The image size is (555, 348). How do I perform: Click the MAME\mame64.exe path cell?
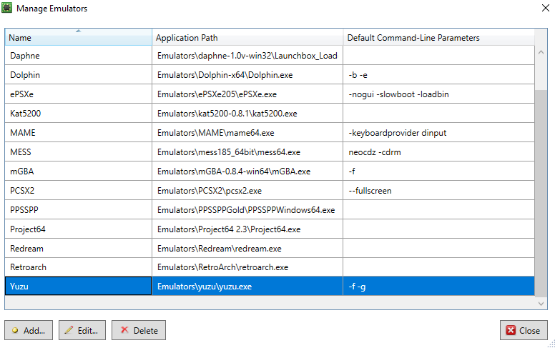click(x=247, y=133)
